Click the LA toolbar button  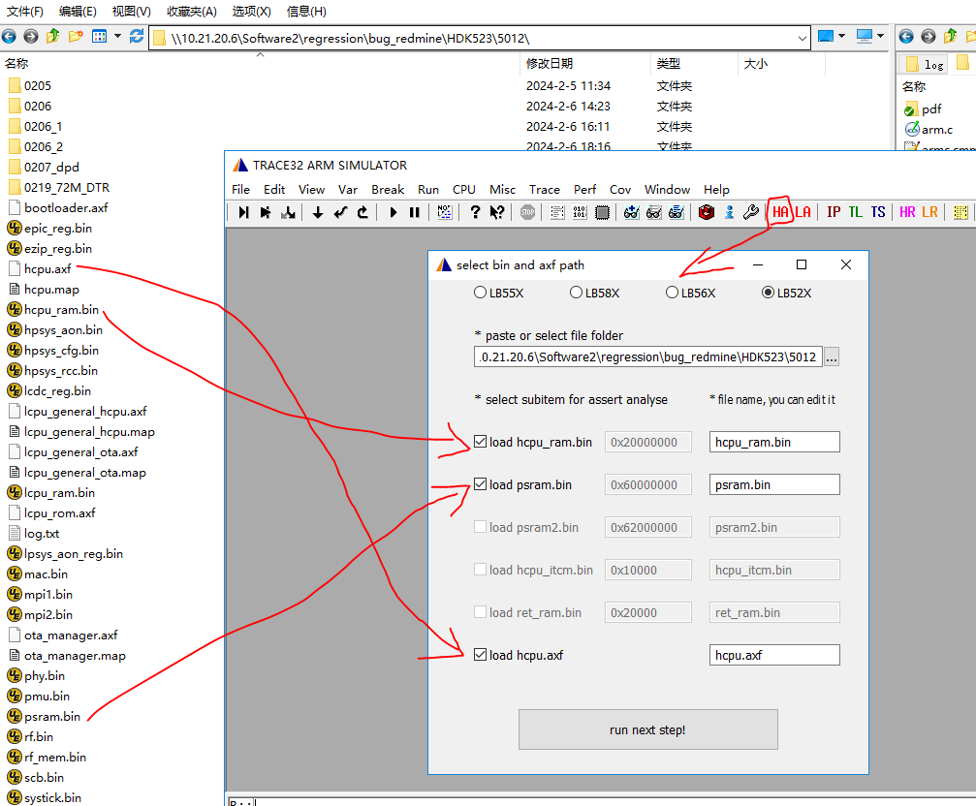803,212
